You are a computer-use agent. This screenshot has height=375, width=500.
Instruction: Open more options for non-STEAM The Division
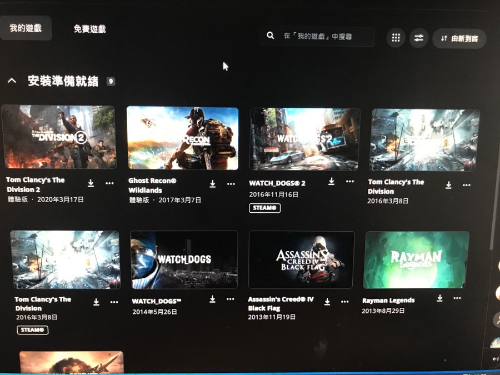(x=467, y=185)
